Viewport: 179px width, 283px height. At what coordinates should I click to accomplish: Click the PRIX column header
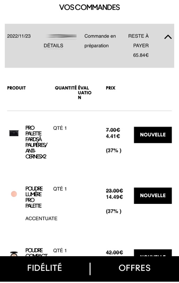point(110,88)
